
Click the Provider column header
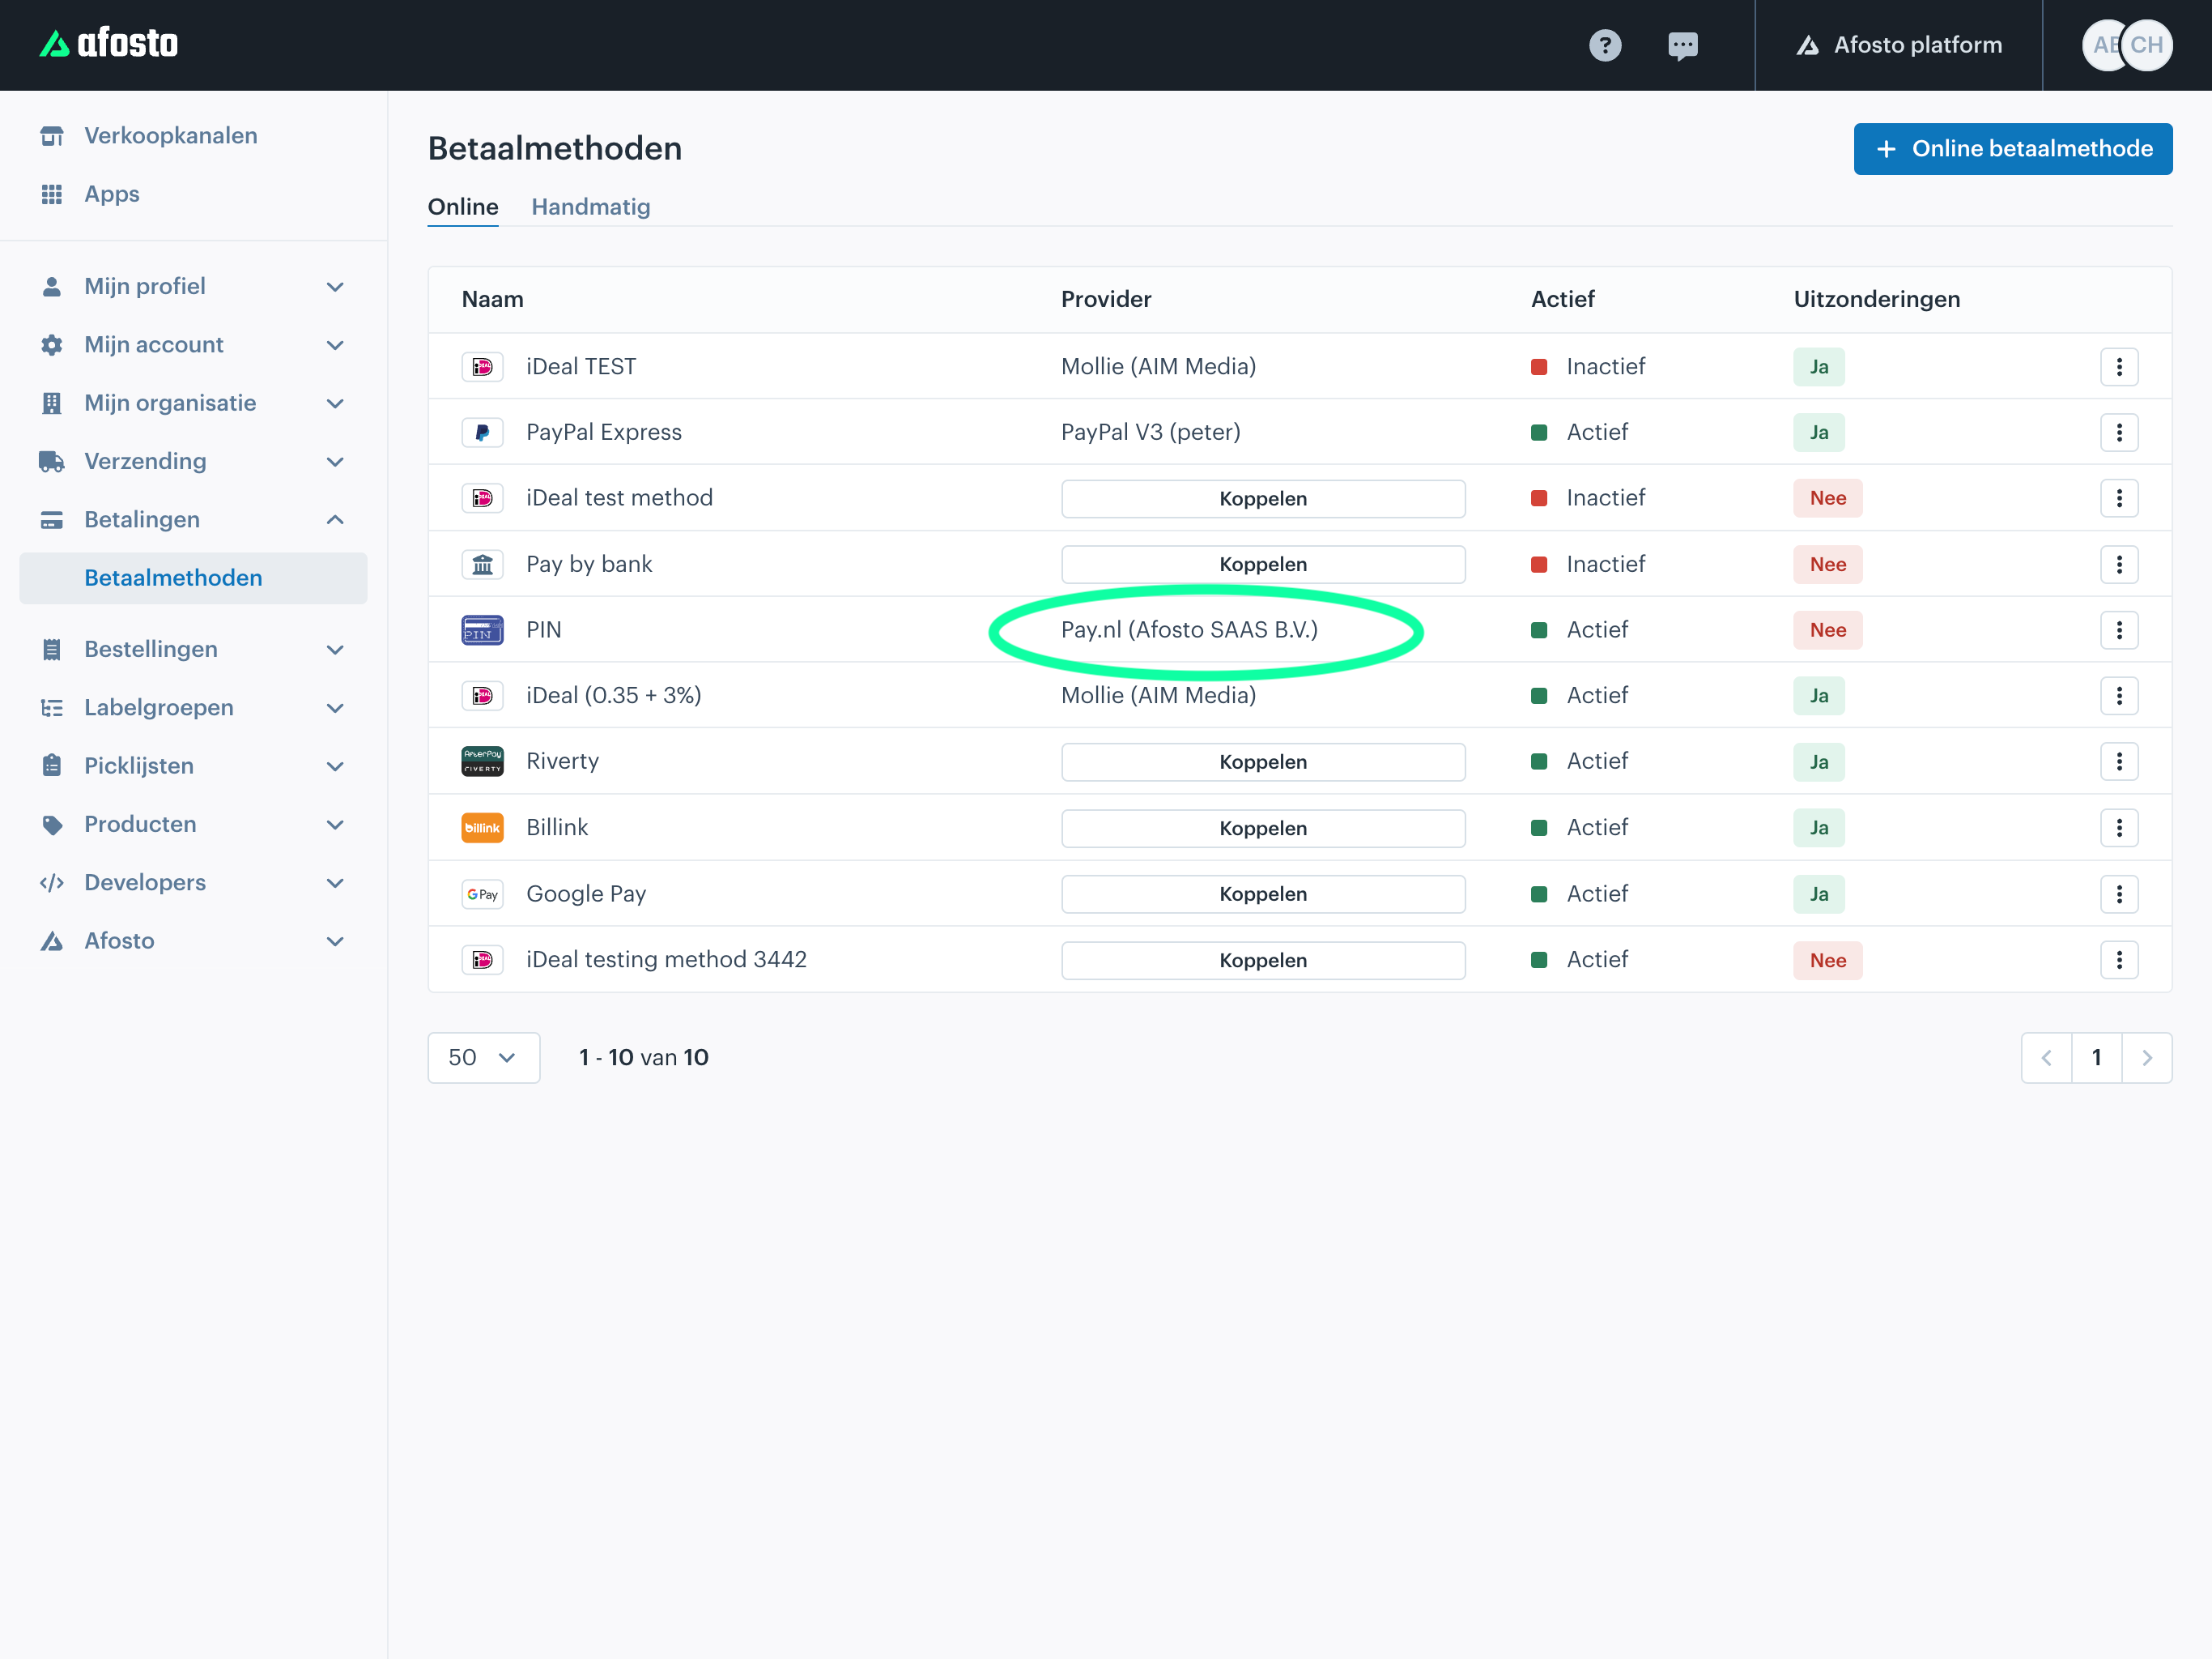pos(1106,299)
